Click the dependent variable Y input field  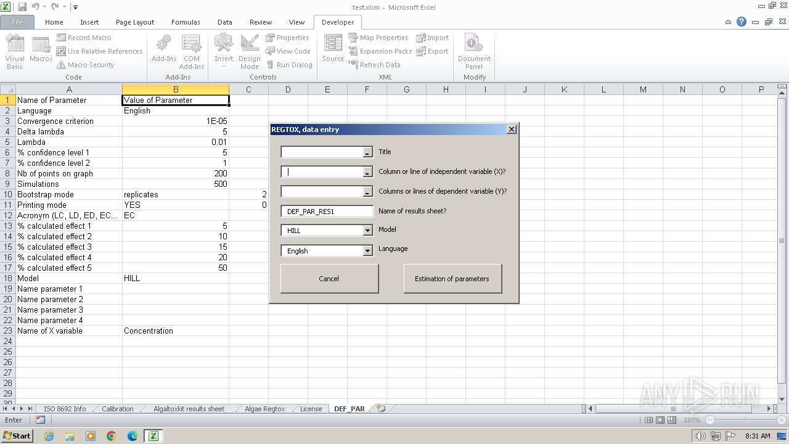[322, 192]
